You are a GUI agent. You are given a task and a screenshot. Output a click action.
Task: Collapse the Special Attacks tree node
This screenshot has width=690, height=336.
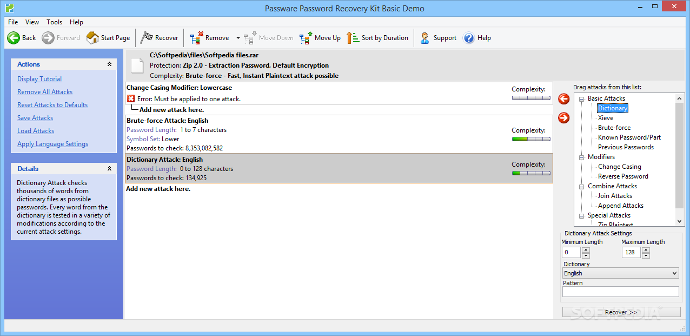582,215
